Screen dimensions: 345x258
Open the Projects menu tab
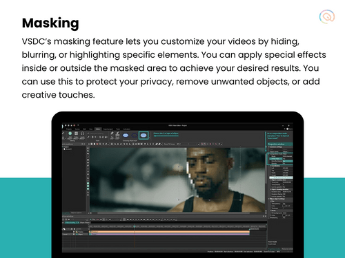pos(69,129)
